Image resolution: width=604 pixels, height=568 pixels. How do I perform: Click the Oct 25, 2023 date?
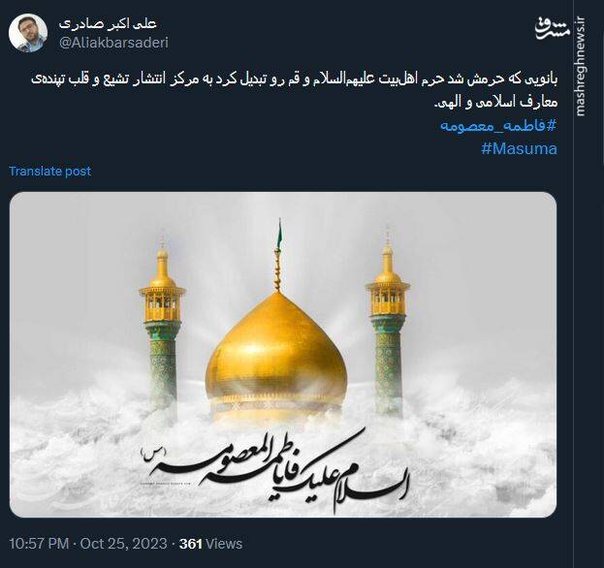point(123,544)
